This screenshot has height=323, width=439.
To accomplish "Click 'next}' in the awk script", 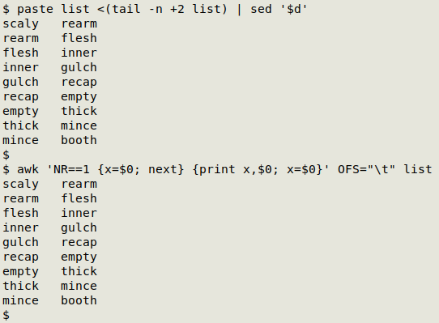I will (x=166, y=169).
